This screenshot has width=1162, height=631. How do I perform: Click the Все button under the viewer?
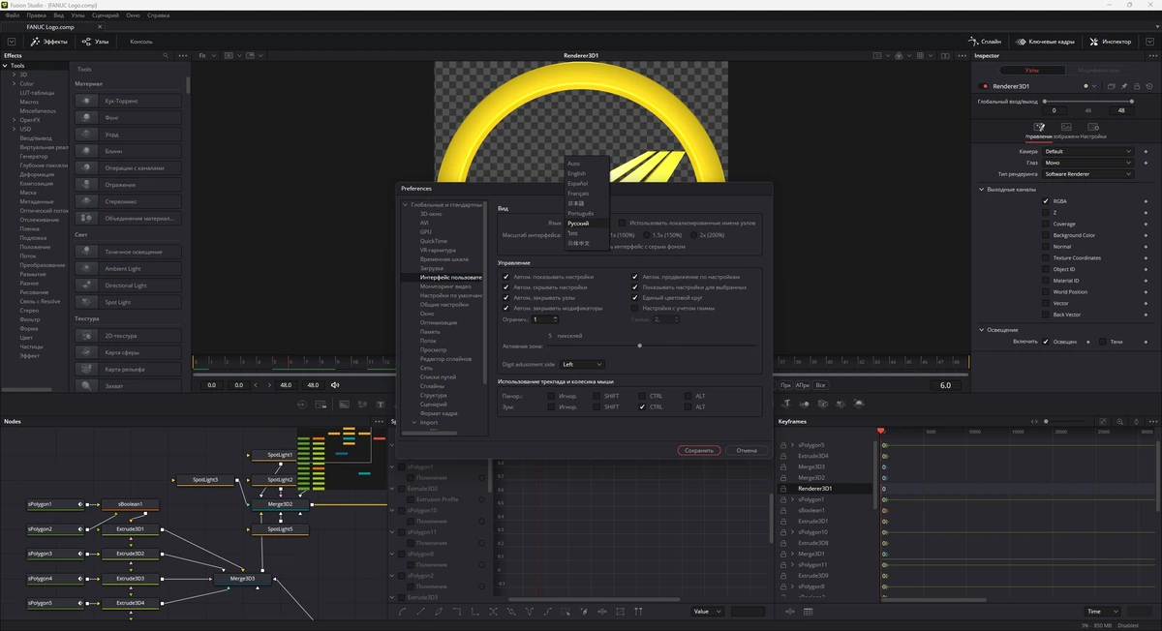(820, 385)
